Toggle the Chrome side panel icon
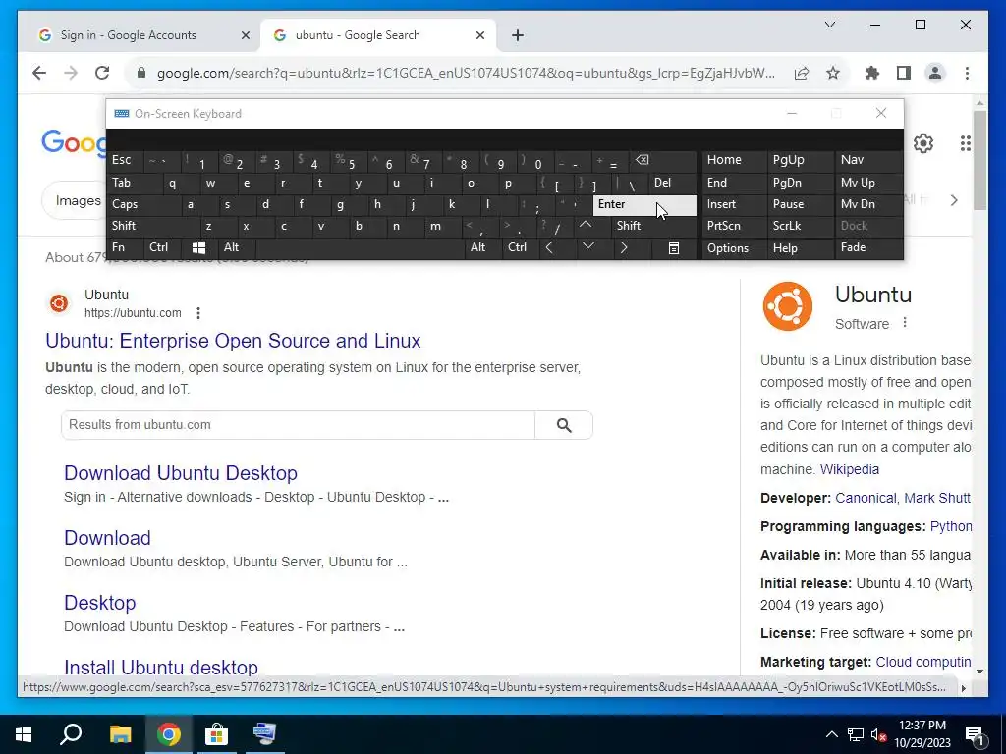Screen dimensions: 1006x754 (x=904, y=73)
